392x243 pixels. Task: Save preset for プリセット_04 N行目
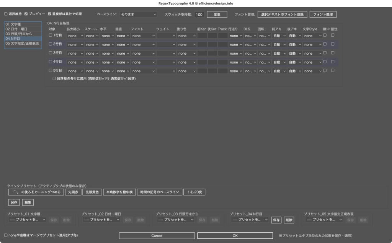click(276, 220)
